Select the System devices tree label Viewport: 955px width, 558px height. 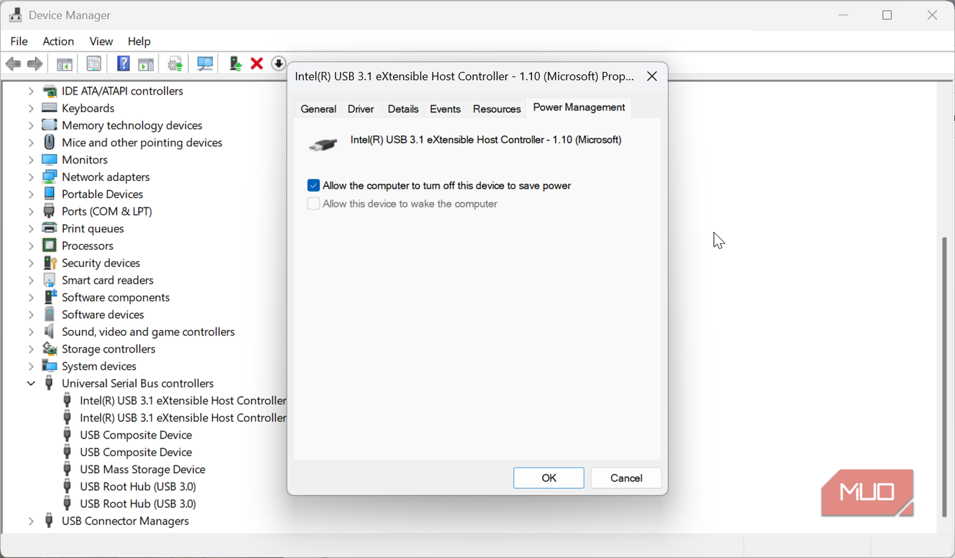coord(99,366)
